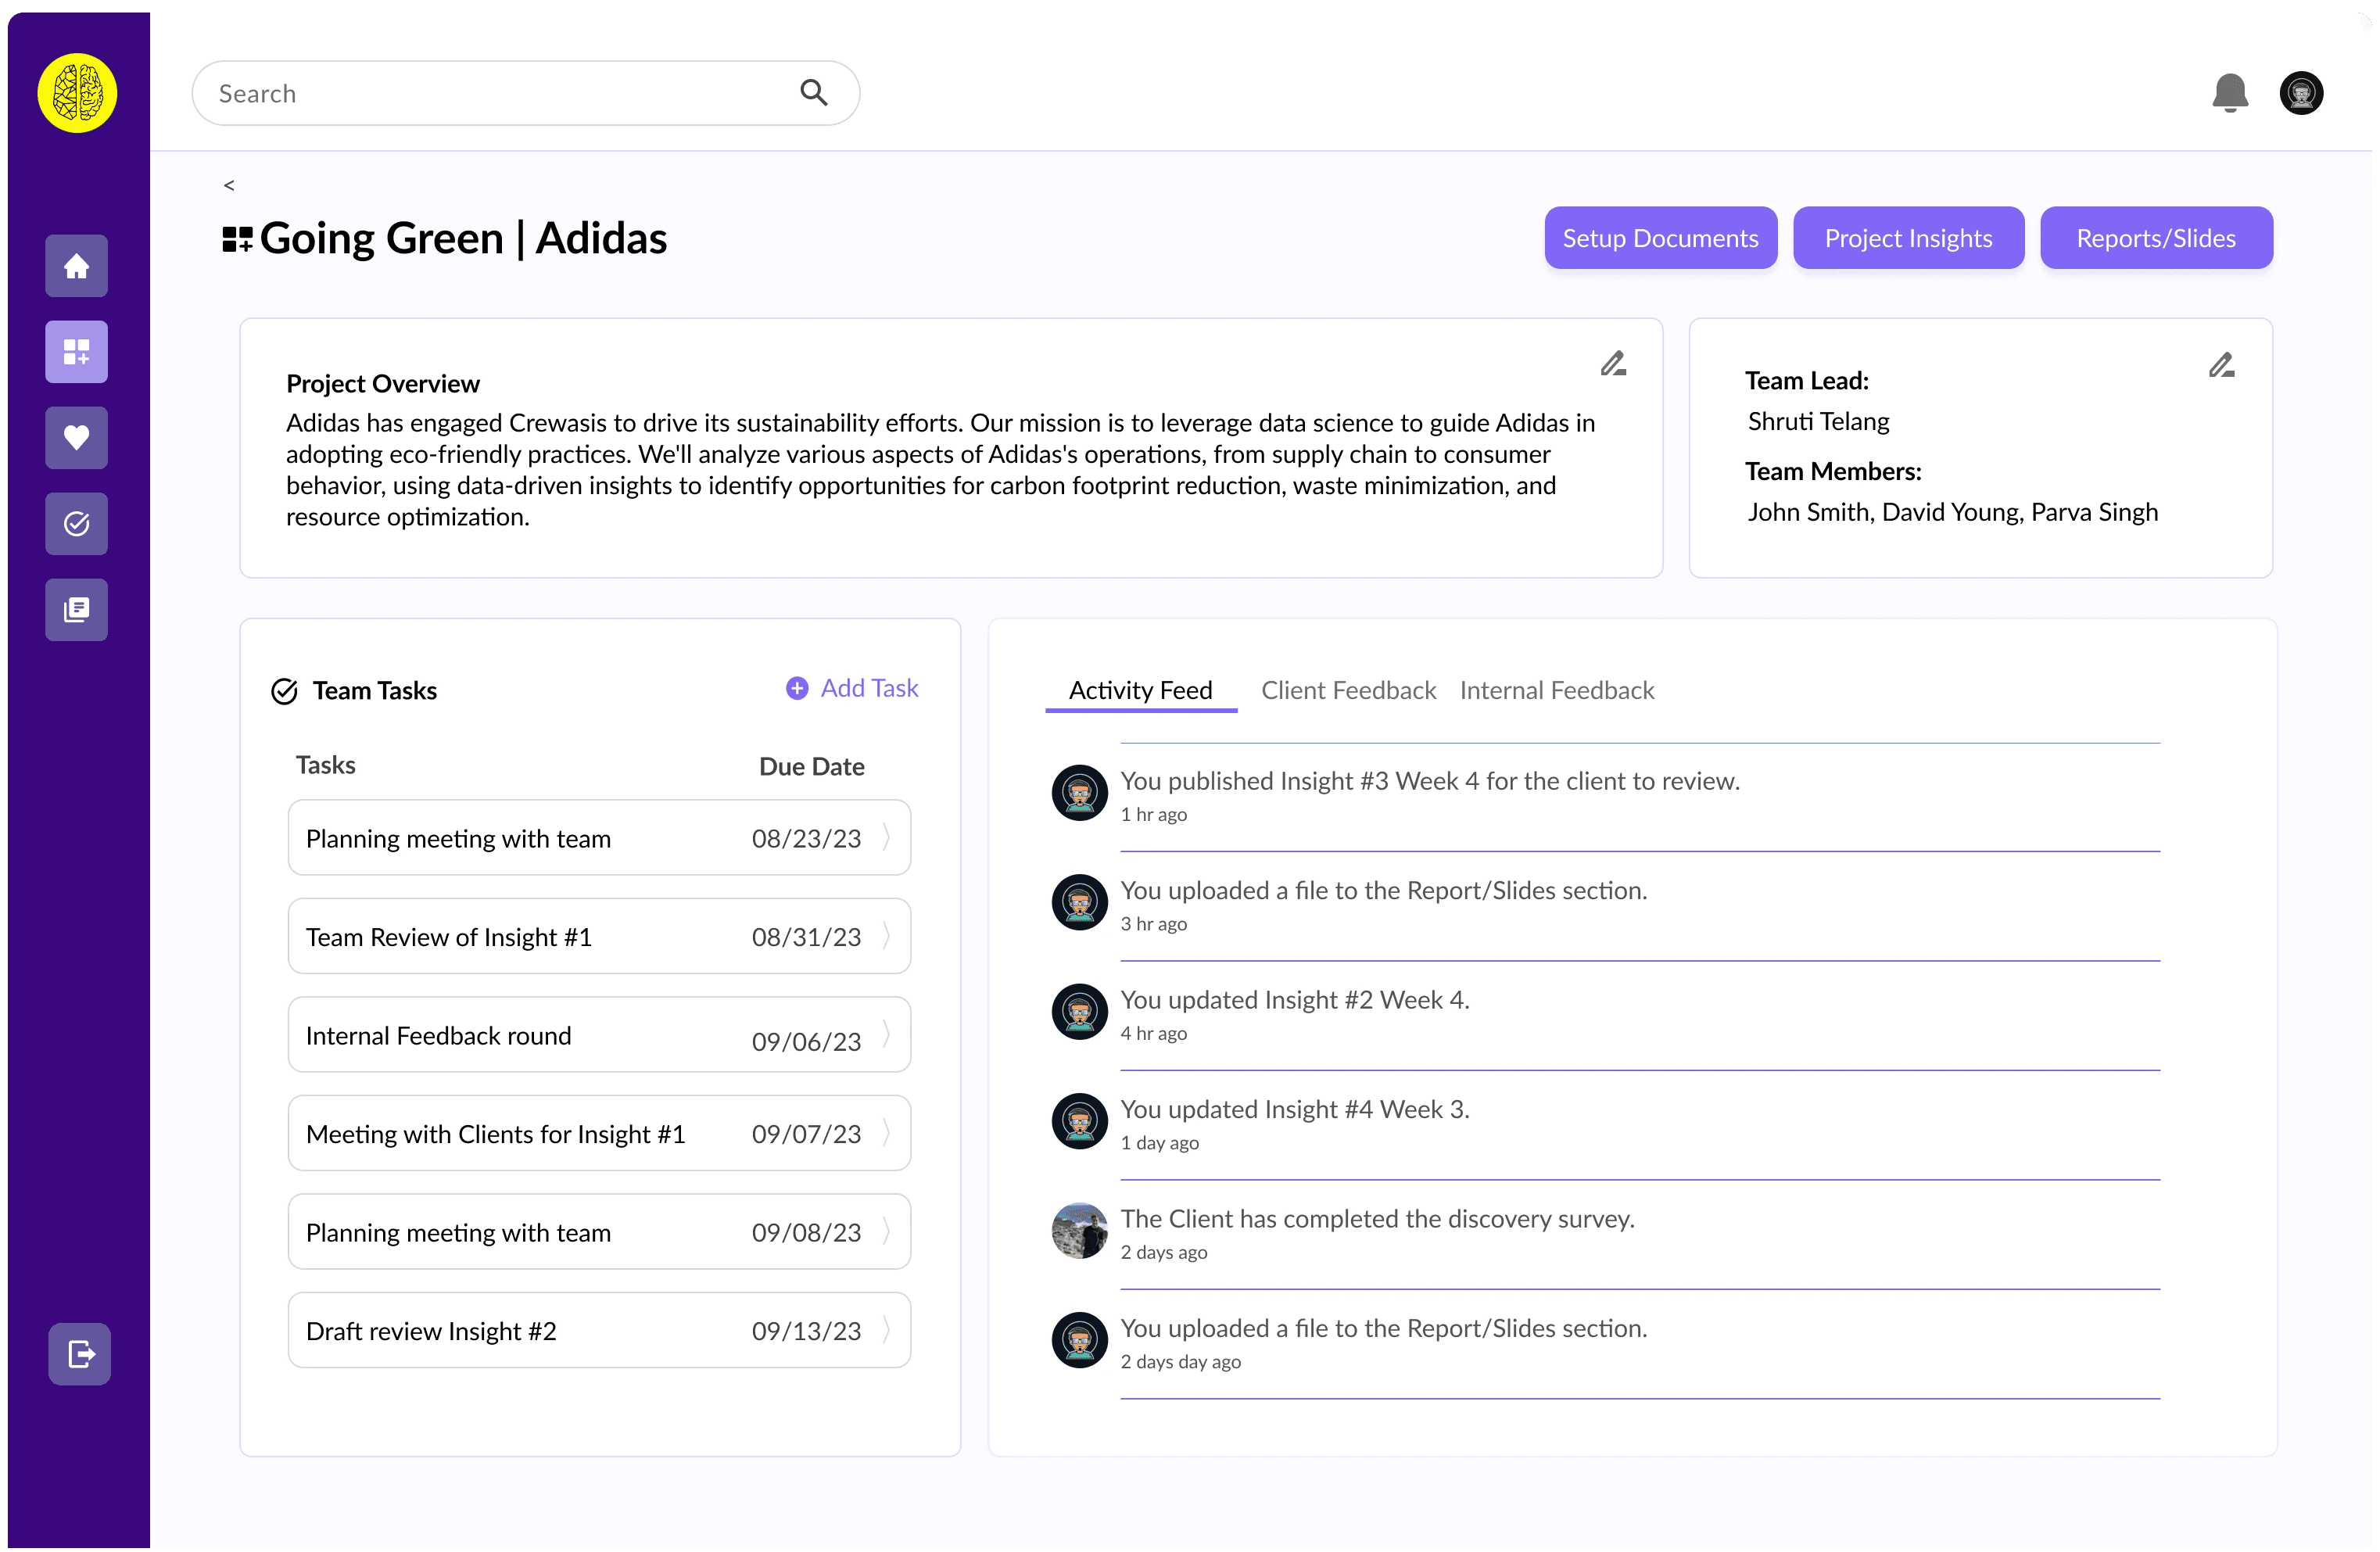Click the team members names list

(x=1953, y=512)
